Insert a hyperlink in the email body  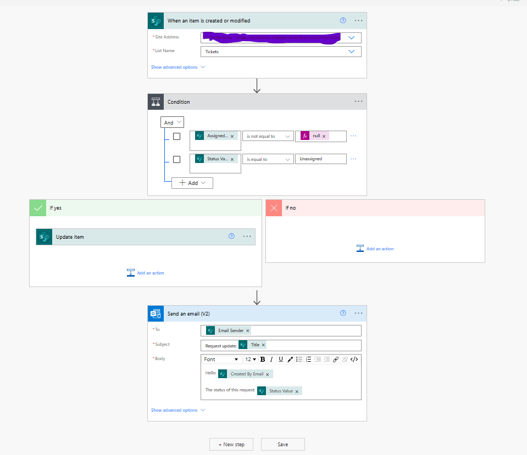click(336, 359)
